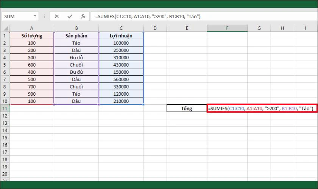Click 'Dâu' cell in row 3
Image resolution: width=318 pixels, height=189 pixels.
coord(76,50)
